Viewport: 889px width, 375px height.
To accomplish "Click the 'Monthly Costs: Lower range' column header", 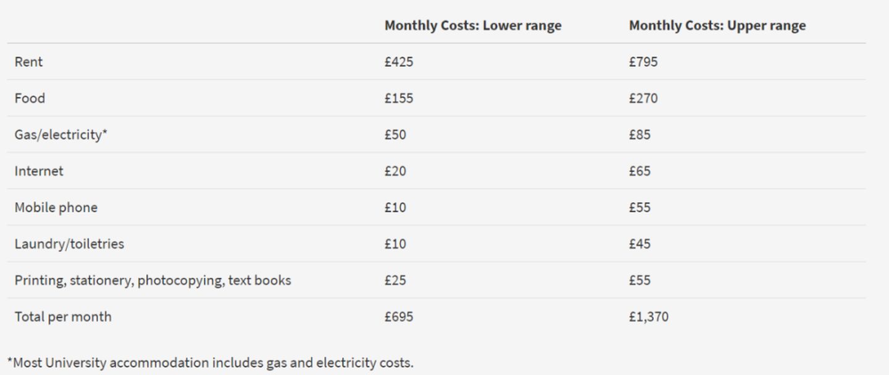I will (x=473, y=26).
